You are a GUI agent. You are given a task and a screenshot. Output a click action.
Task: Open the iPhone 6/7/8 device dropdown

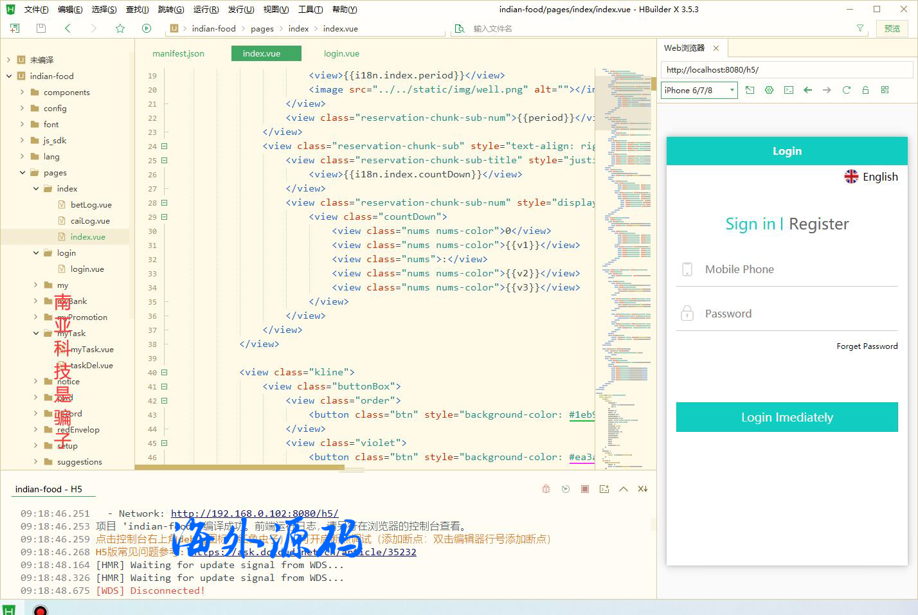tap(699, 91)
